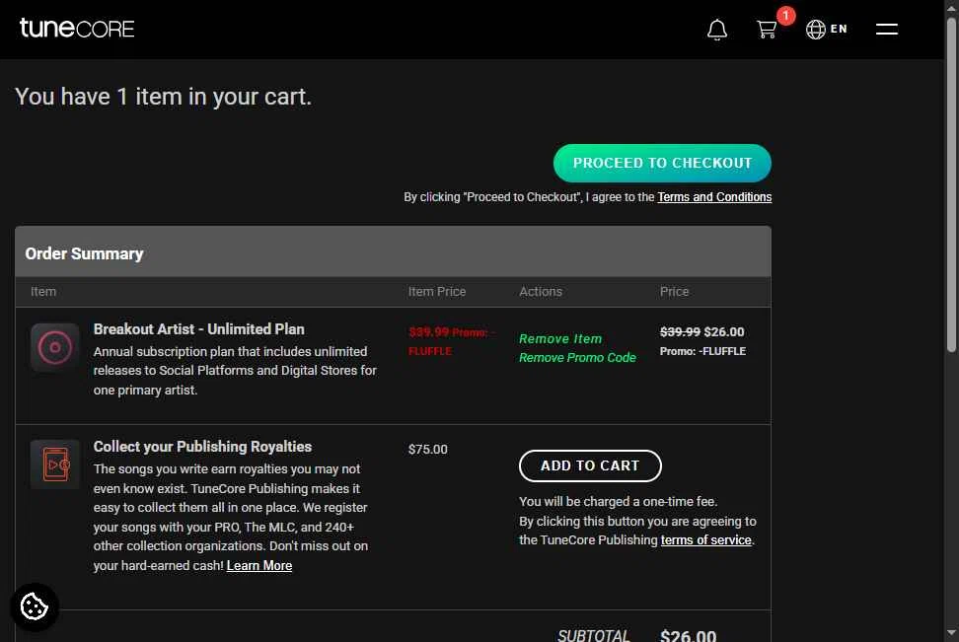Click the Publishing Royalties product icon
Image resolution: width=959 pixels, height=642 pixels.
click(x=55, y=464)
